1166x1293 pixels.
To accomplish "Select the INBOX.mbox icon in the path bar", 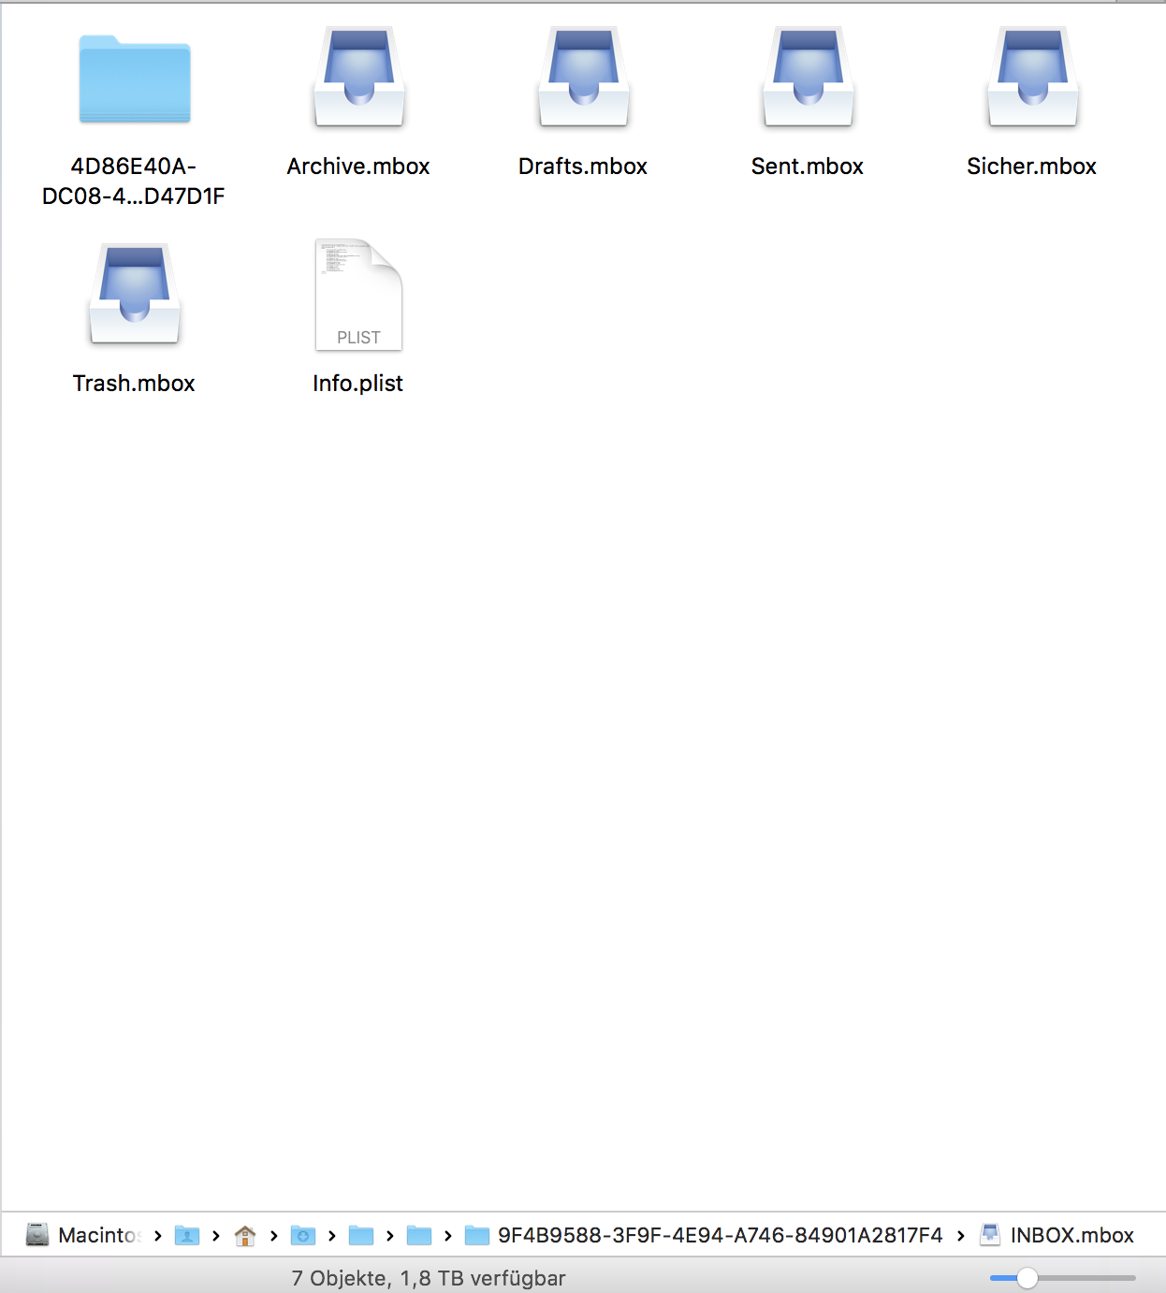I will [991, 1234].
